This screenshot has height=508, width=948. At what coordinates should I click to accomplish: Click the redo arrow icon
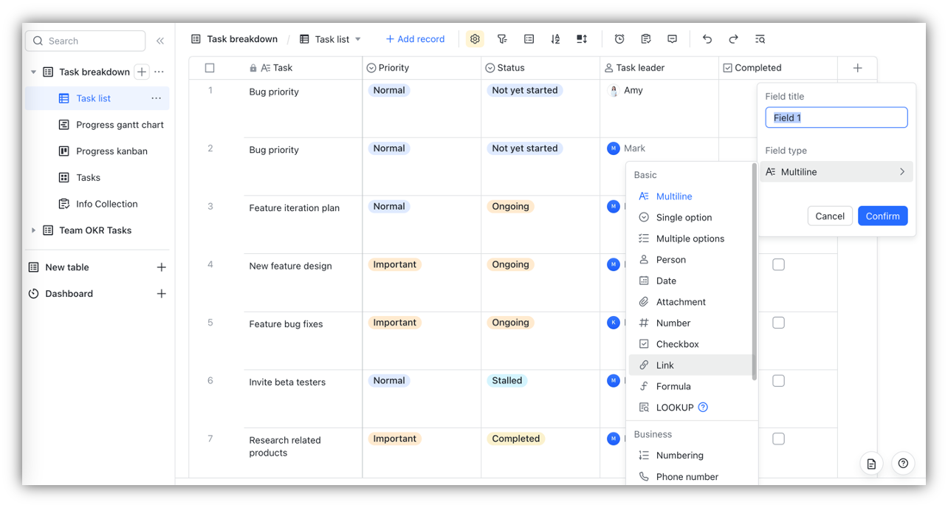tap(733, 38)
